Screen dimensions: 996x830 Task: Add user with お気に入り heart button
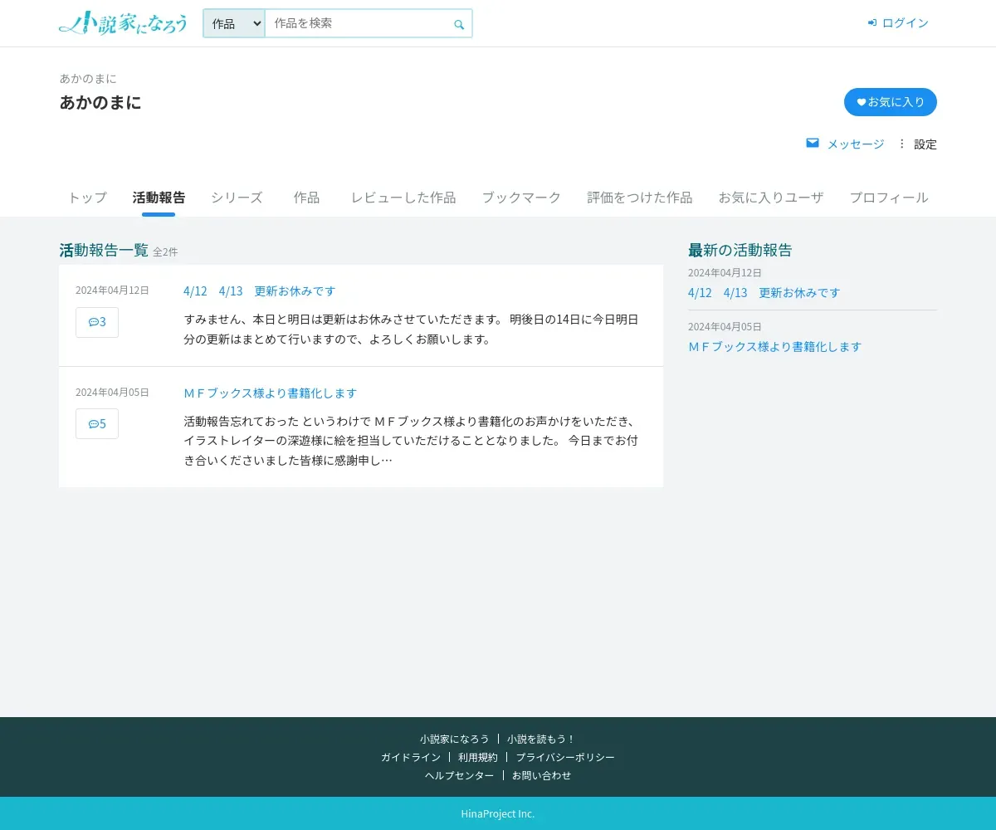tap(890, 102)
